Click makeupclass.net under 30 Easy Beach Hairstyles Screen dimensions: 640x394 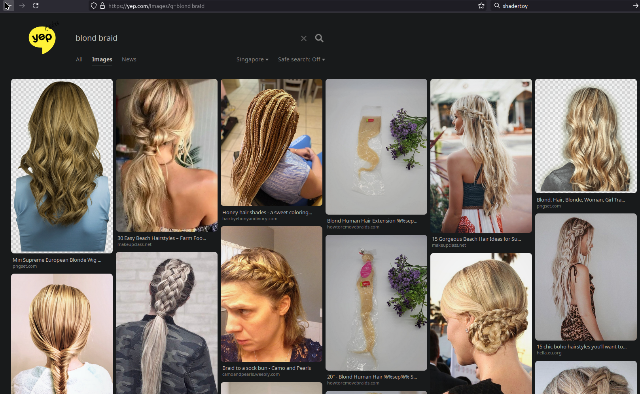tap(134, 244)
